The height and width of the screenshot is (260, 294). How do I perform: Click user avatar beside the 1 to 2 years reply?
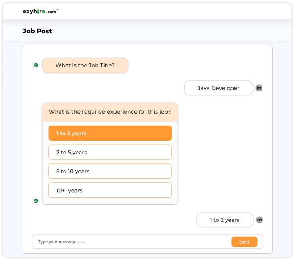tap(259, 220)
